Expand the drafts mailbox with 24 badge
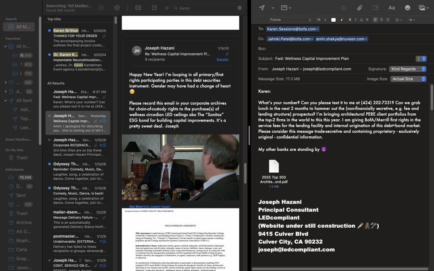 coord(5,91)
